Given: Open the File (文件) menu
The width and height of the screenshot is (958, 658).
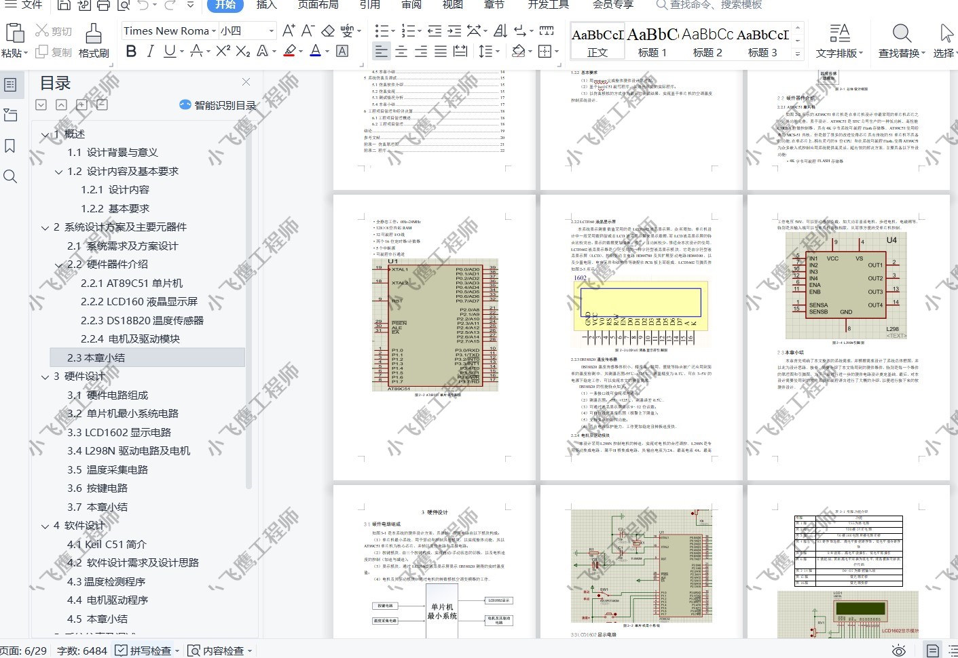Looking at the screenshot, I should pyautogui.click(x=24, y=5).
